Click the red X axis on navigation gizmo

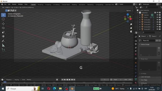tap(131, 19)
